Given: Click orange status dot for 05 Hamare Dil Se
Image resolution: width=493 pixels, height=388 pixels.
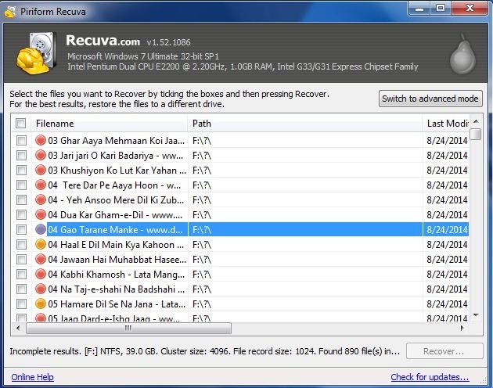Looking at the screenshot, I should point(41,304).
